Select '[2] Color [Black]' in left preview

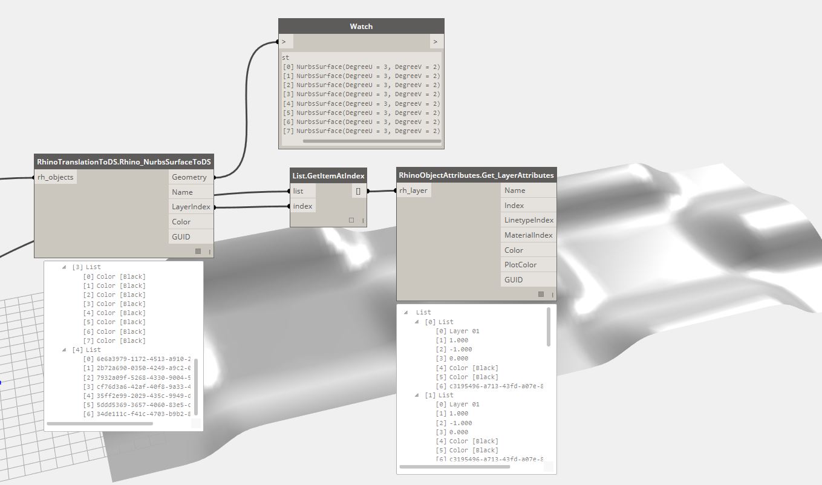[114, 295]
